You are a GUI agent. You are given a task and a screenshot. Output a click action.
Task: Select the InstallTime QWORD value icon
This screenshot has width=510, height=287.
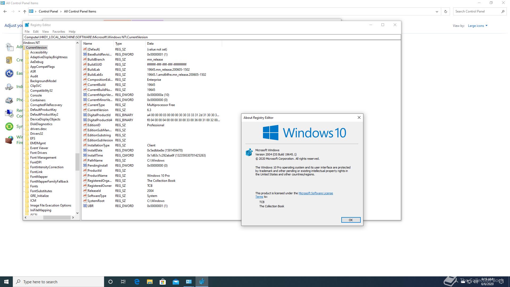(85, 155)
